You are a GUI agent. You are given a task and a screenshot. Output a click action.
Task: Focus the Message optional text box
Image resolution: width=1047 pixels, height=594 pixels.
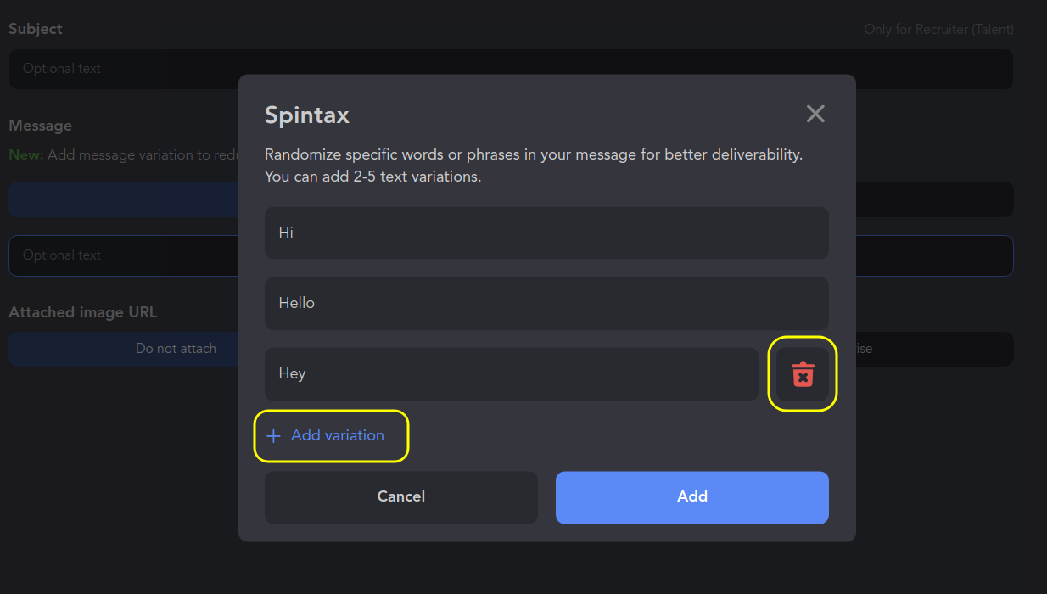[123, 255]
